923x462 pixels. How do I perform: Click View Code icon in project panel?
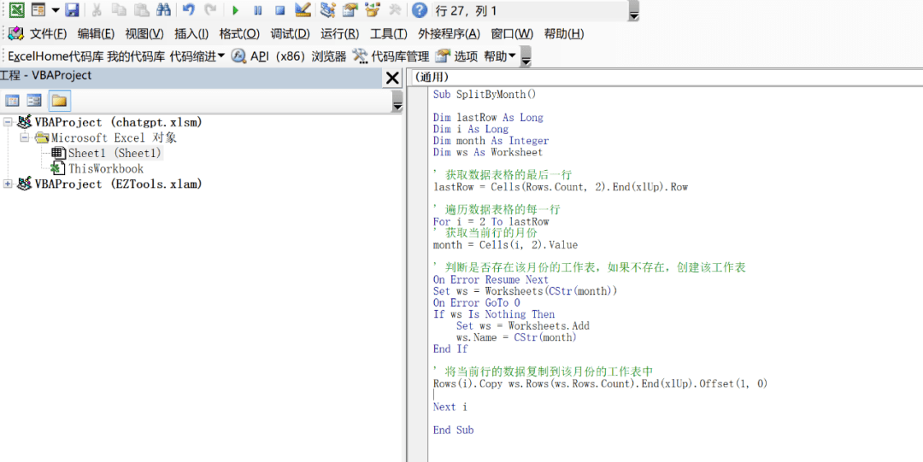13,101
